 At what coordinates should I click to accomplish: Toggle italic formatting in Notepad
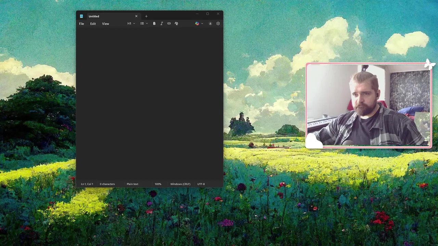tap(162, 24)
